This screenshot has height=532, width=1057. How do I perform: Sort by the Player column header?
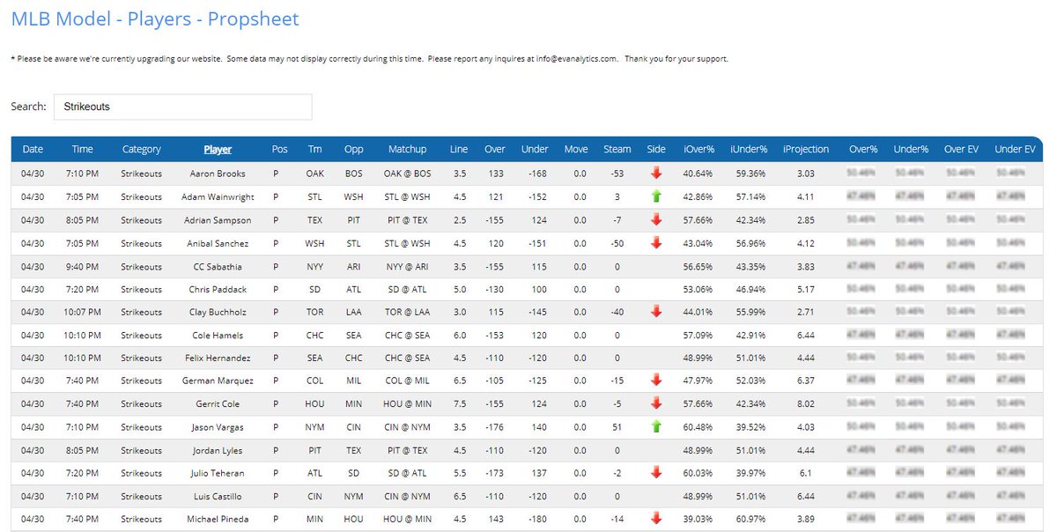pyautogui.click(x=218, y=149)
